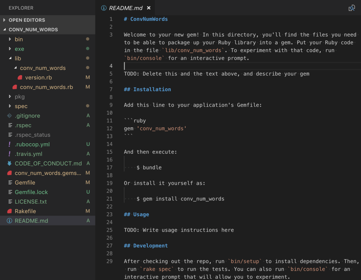Screen dimensions: 361x280
Task: Click the M status badge on version.rb
Action: 88,77
